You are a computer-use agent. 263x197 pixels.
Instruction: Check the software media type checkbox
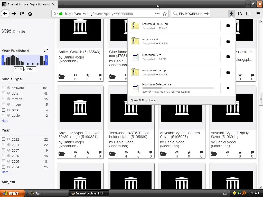3,88
